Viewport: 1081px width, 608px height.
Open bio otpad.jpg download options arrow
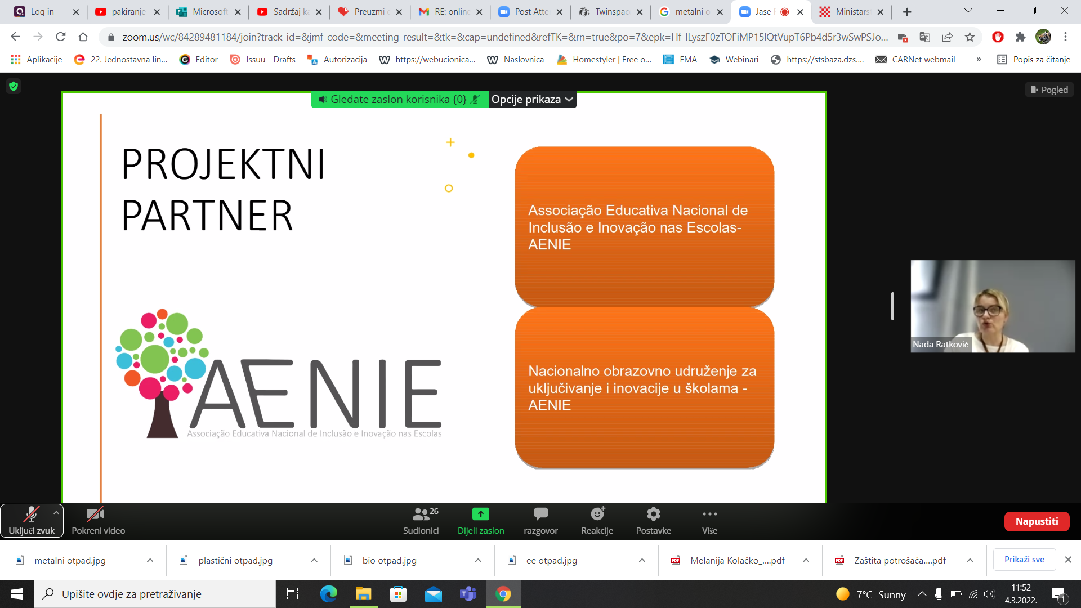point(478,560)
